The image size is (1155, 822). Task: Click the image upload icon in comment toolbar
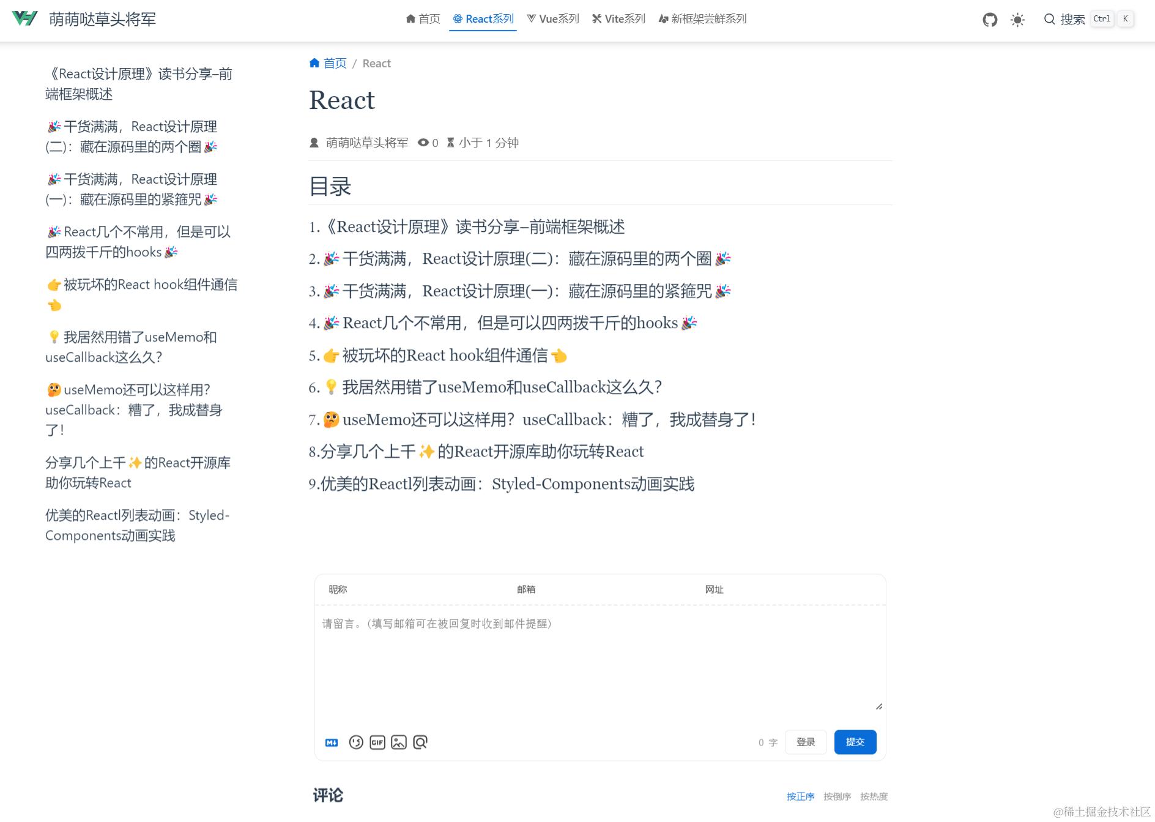399,742
